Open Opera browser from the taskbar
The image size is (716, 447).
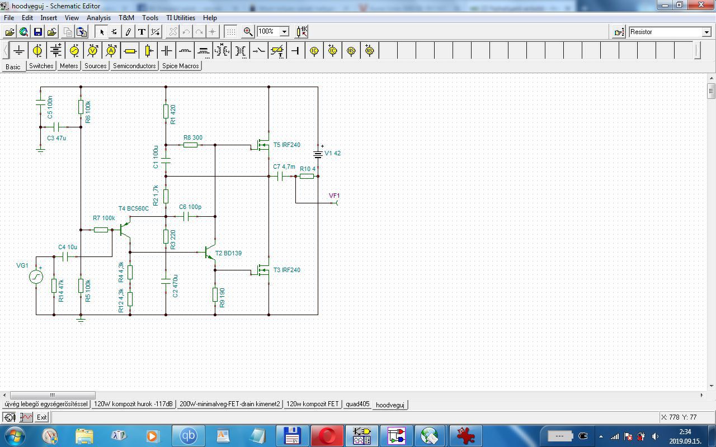pos(327,436)
